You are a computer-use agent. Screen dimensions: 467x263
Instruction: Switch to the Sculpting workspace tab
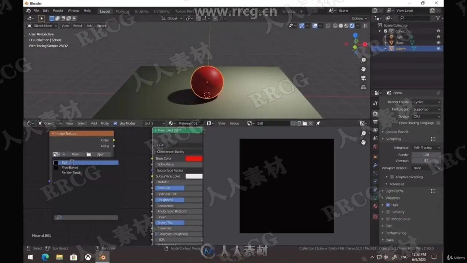click(142, 11)
